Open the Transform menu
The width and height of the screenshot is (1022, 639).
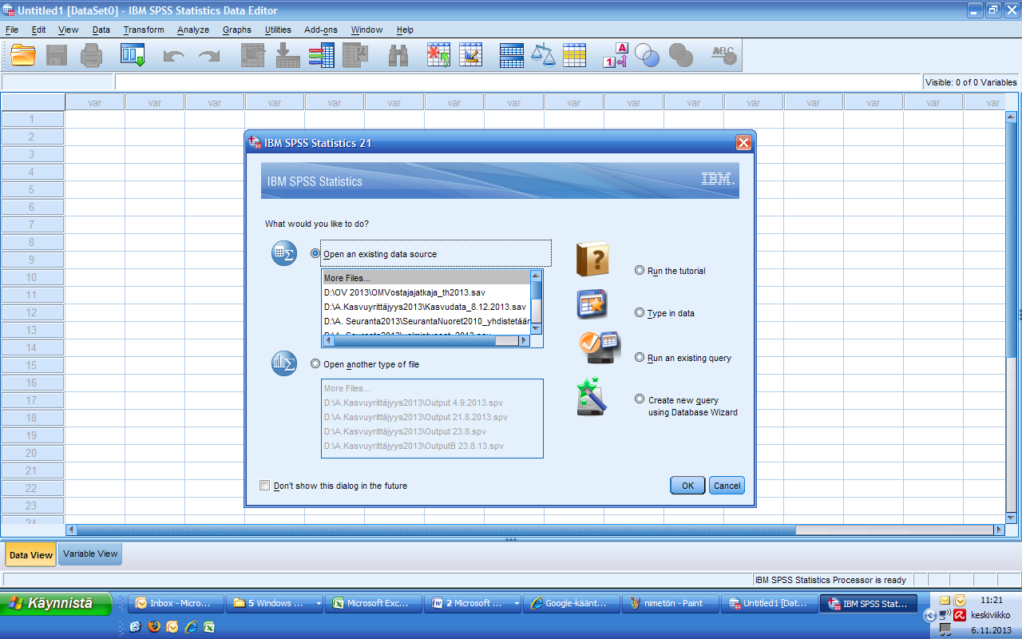click(144, 30)
